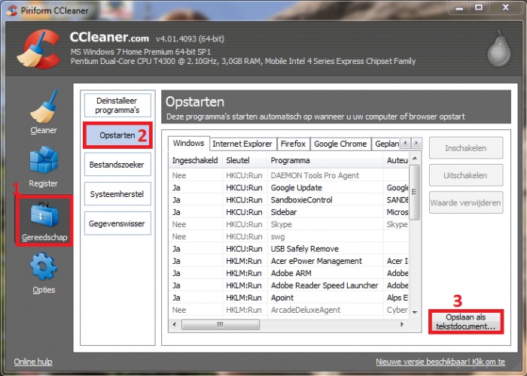The width and height of the screenshot is (527, 376).
Task: Sort by Sleutel column header
Action: 245,160
